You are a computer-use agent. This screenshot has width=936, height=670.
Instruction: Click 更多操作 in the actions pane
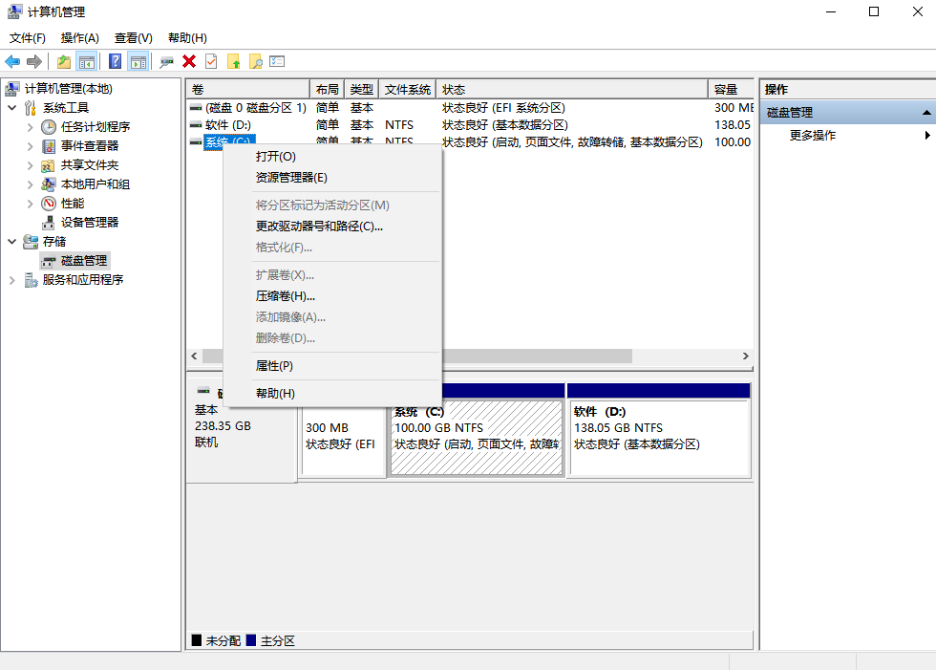(812, 136)
